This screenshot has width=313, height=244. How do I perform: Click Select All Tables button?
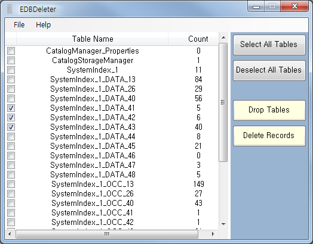click(269, 45)
